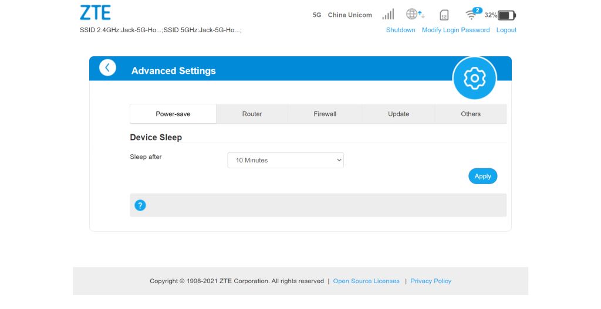
Task: Click the globe network connection icon
Action: [414, 15]
